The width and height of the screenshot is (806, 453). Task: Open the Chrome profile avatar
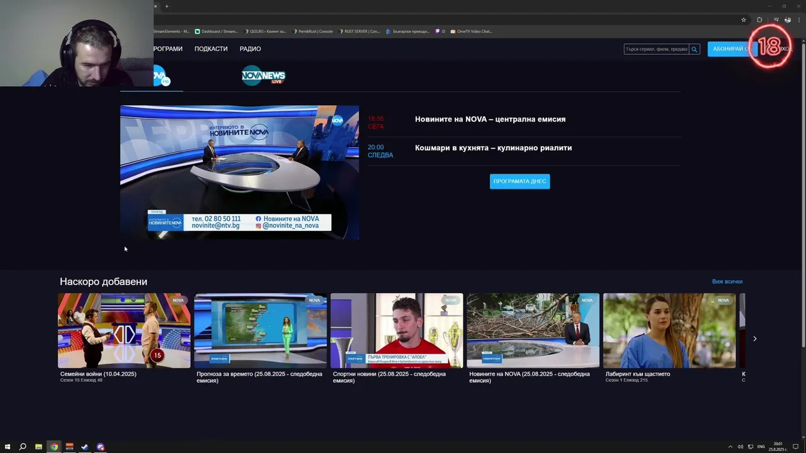tap(788, 20)
